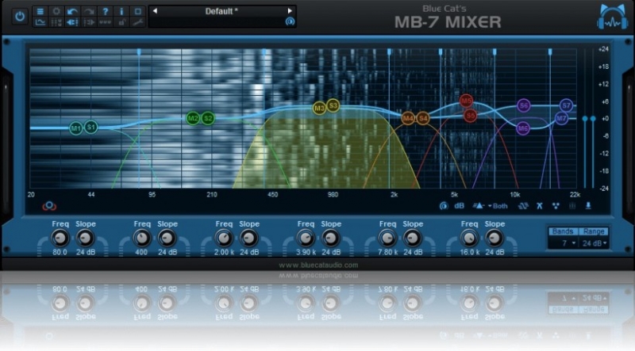The height and width of the screenshot is (351, 635).
Task: Select the M2 green band handle
Action: click(193, 119)
